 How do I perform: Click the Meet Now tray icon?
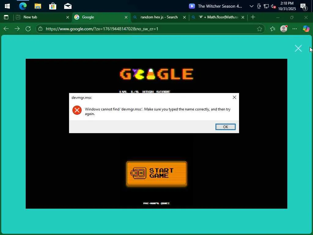(x=259, y=6)
